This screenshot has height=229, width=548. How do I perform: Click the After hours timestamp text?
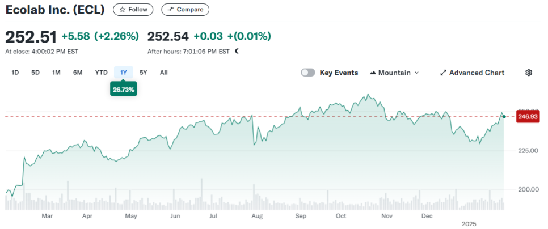(189, 52)
